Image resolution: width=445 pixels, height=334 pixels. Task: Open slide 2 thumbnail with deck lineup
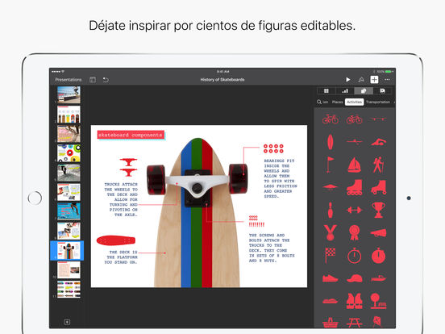[x=69, y=115]
